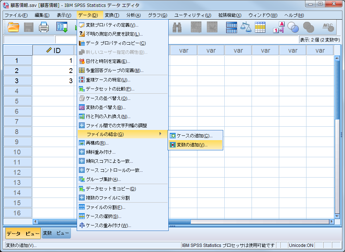Open the ユーティリティ(U) menu
Screen dimensions: 345x252
[193, 15]
